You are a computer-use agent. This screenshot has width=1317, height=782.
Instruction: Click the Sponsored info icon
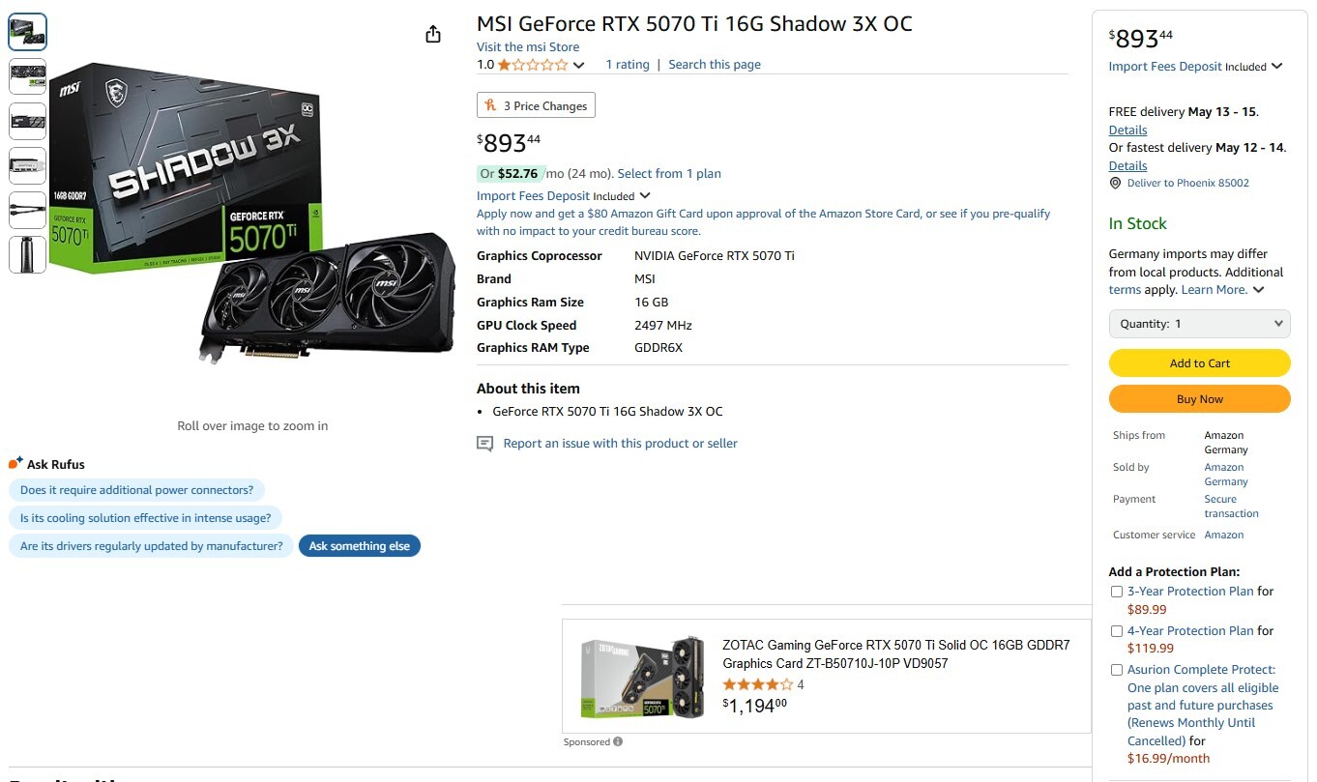point(618,742)
